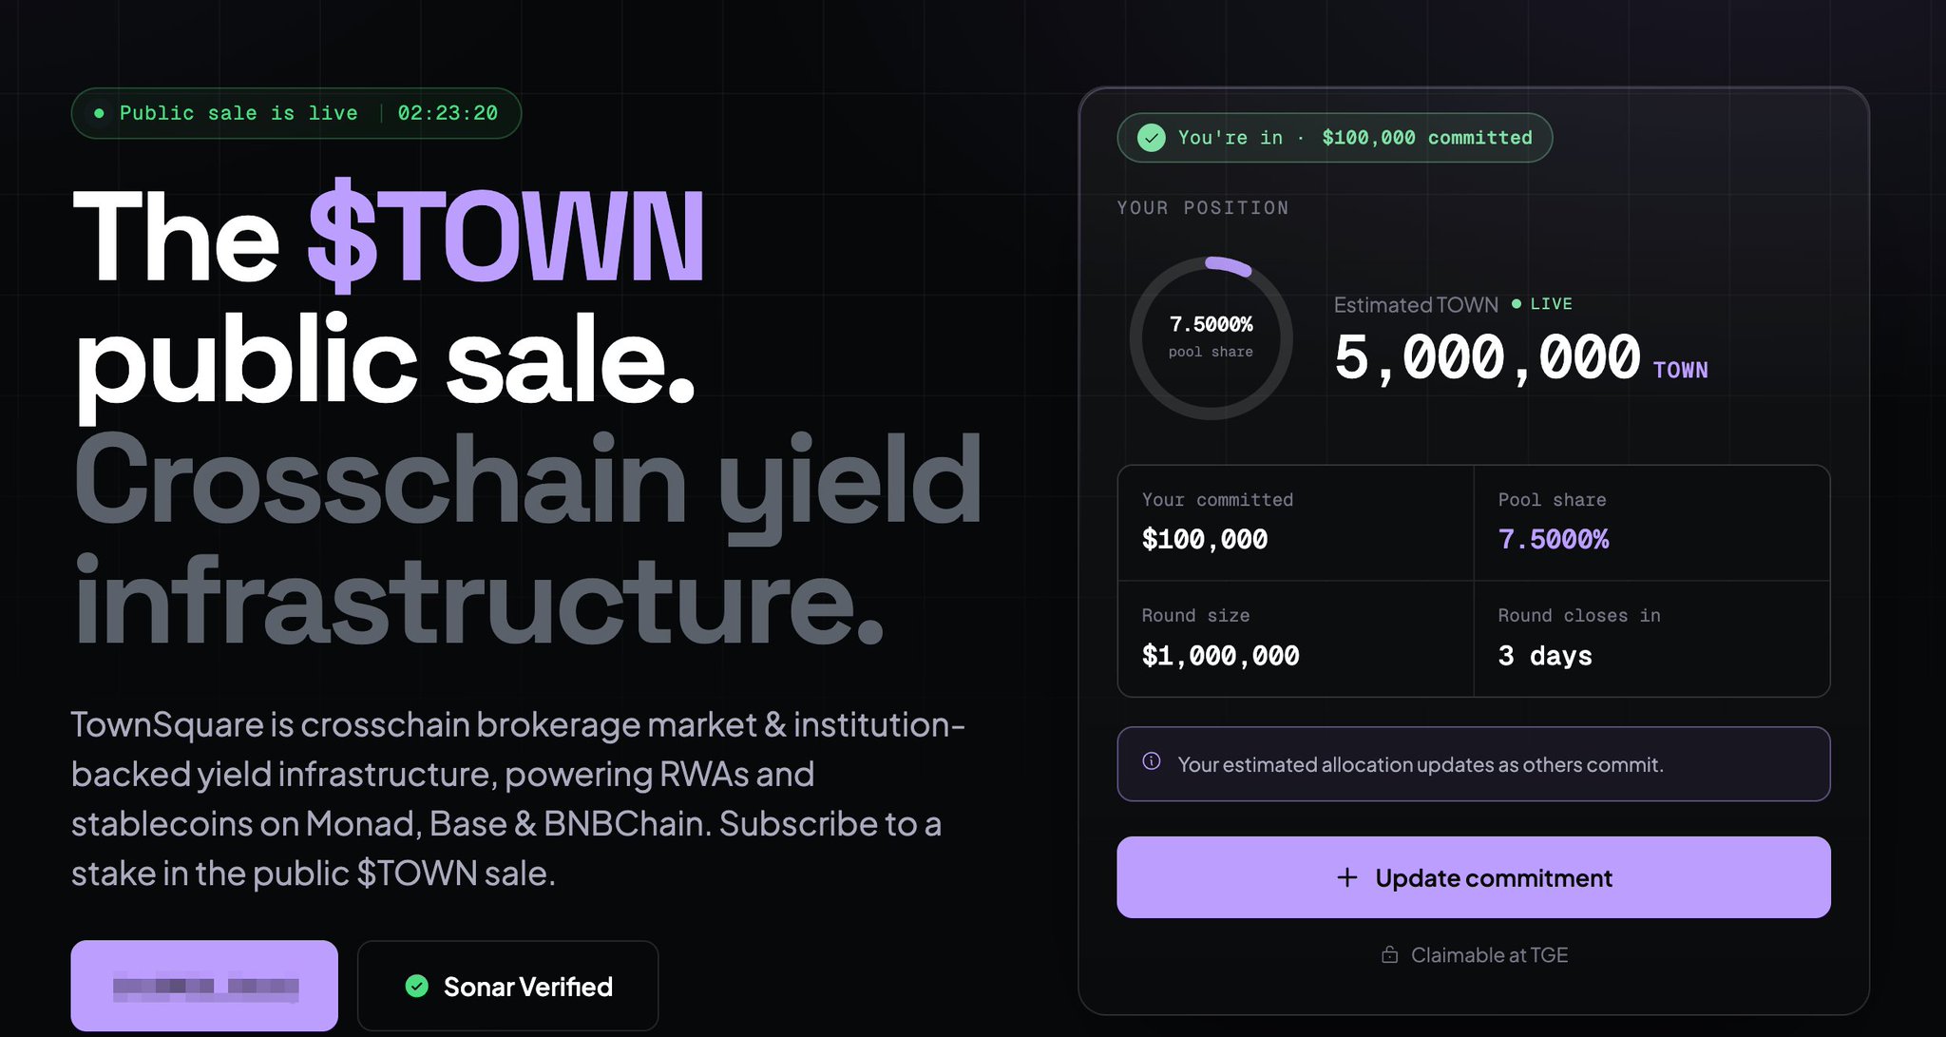Screen dimensions: 1946x1037
Task: Click the Round size $1,000,000 cell
Action: [x=1295, y=639]
